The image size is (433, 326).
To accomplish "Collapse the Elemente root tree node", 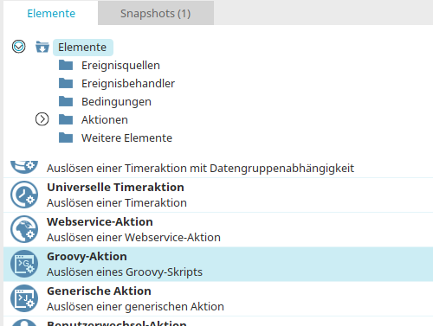I will (x=19, y=47).
